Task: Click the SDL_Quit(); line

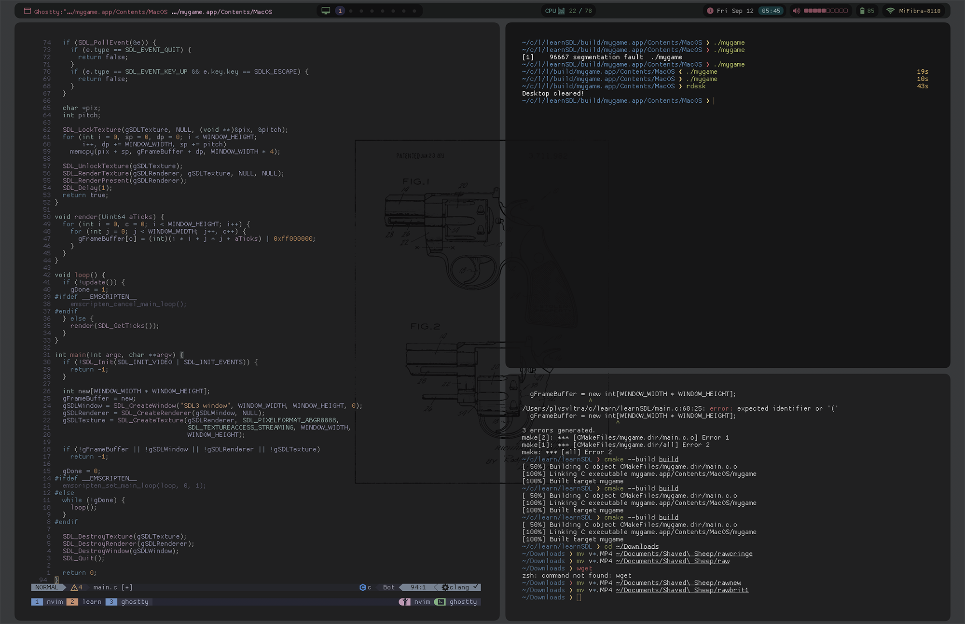Action: (x=83, y=558)
